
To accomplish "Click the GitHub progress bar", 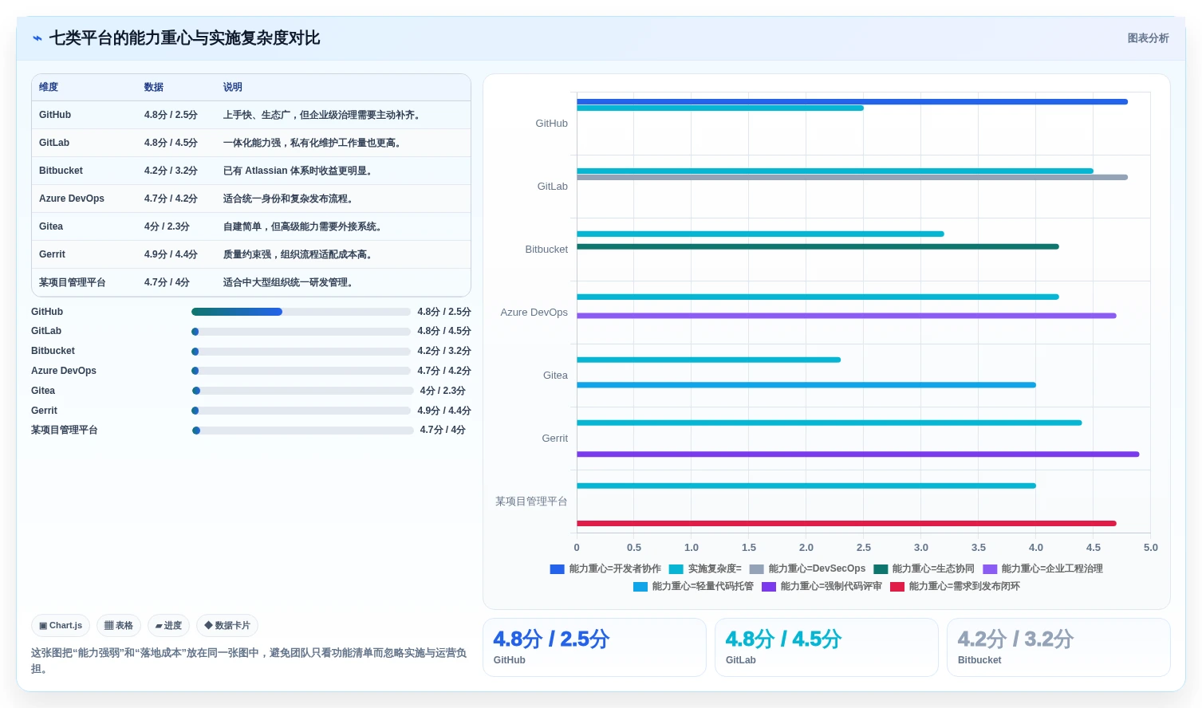I will point(301,312).
